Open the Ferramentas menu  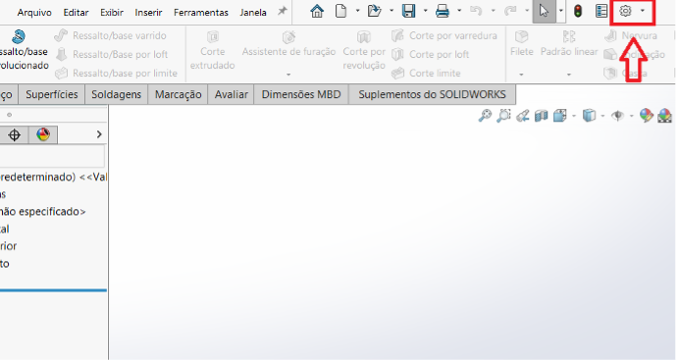[x=201, y=13]
